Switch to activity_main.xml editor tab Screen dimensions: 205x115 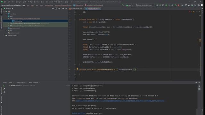coord(76,9)
